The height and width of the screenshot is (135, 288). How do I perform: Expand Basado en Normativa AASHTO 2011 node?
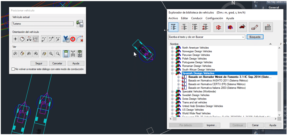click(179, 81)
